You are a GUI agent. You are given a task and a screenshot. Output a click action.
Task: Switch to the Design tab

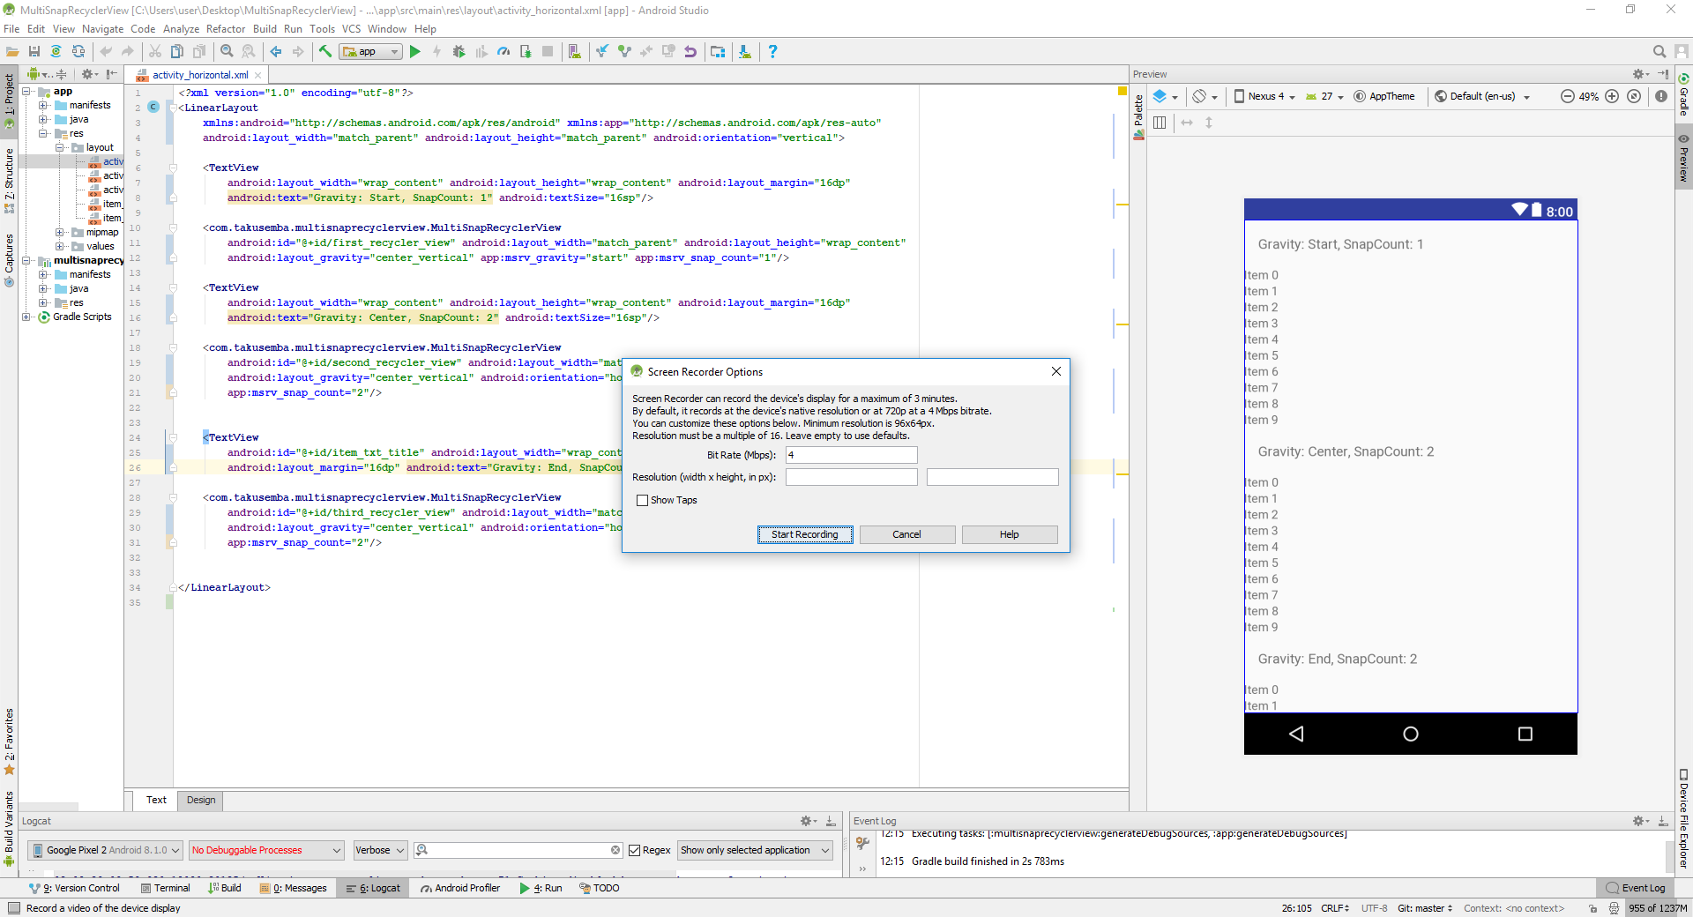[x=200, y=800]
